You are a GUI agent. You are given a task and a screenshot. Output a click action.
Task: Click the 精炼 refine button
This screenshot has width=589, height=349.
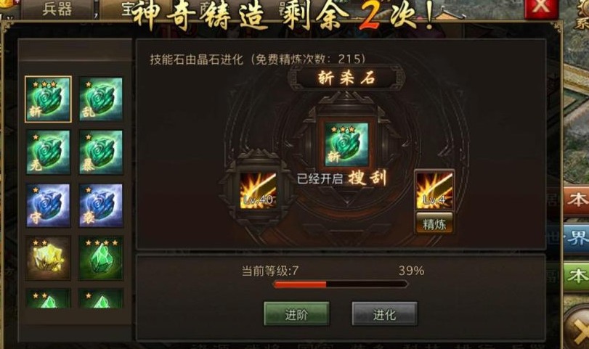click(434, 224)
